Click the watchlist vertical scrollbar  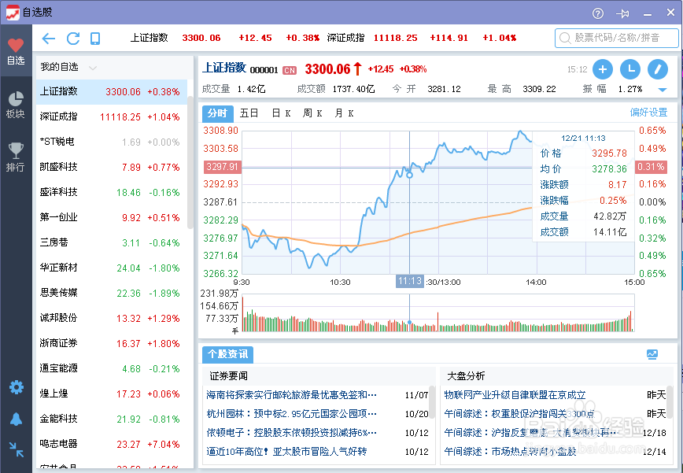[x=190, y=157]
